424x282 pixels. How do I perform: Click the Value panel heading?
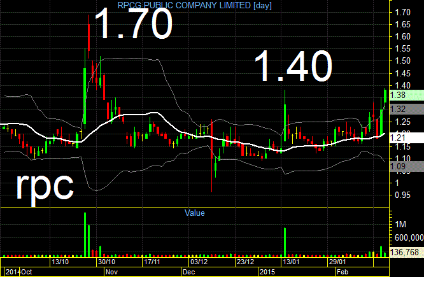194,213
